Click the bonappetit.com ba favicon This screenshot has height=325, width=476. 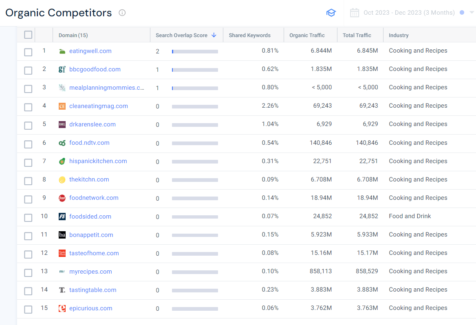tap(62, 235)
